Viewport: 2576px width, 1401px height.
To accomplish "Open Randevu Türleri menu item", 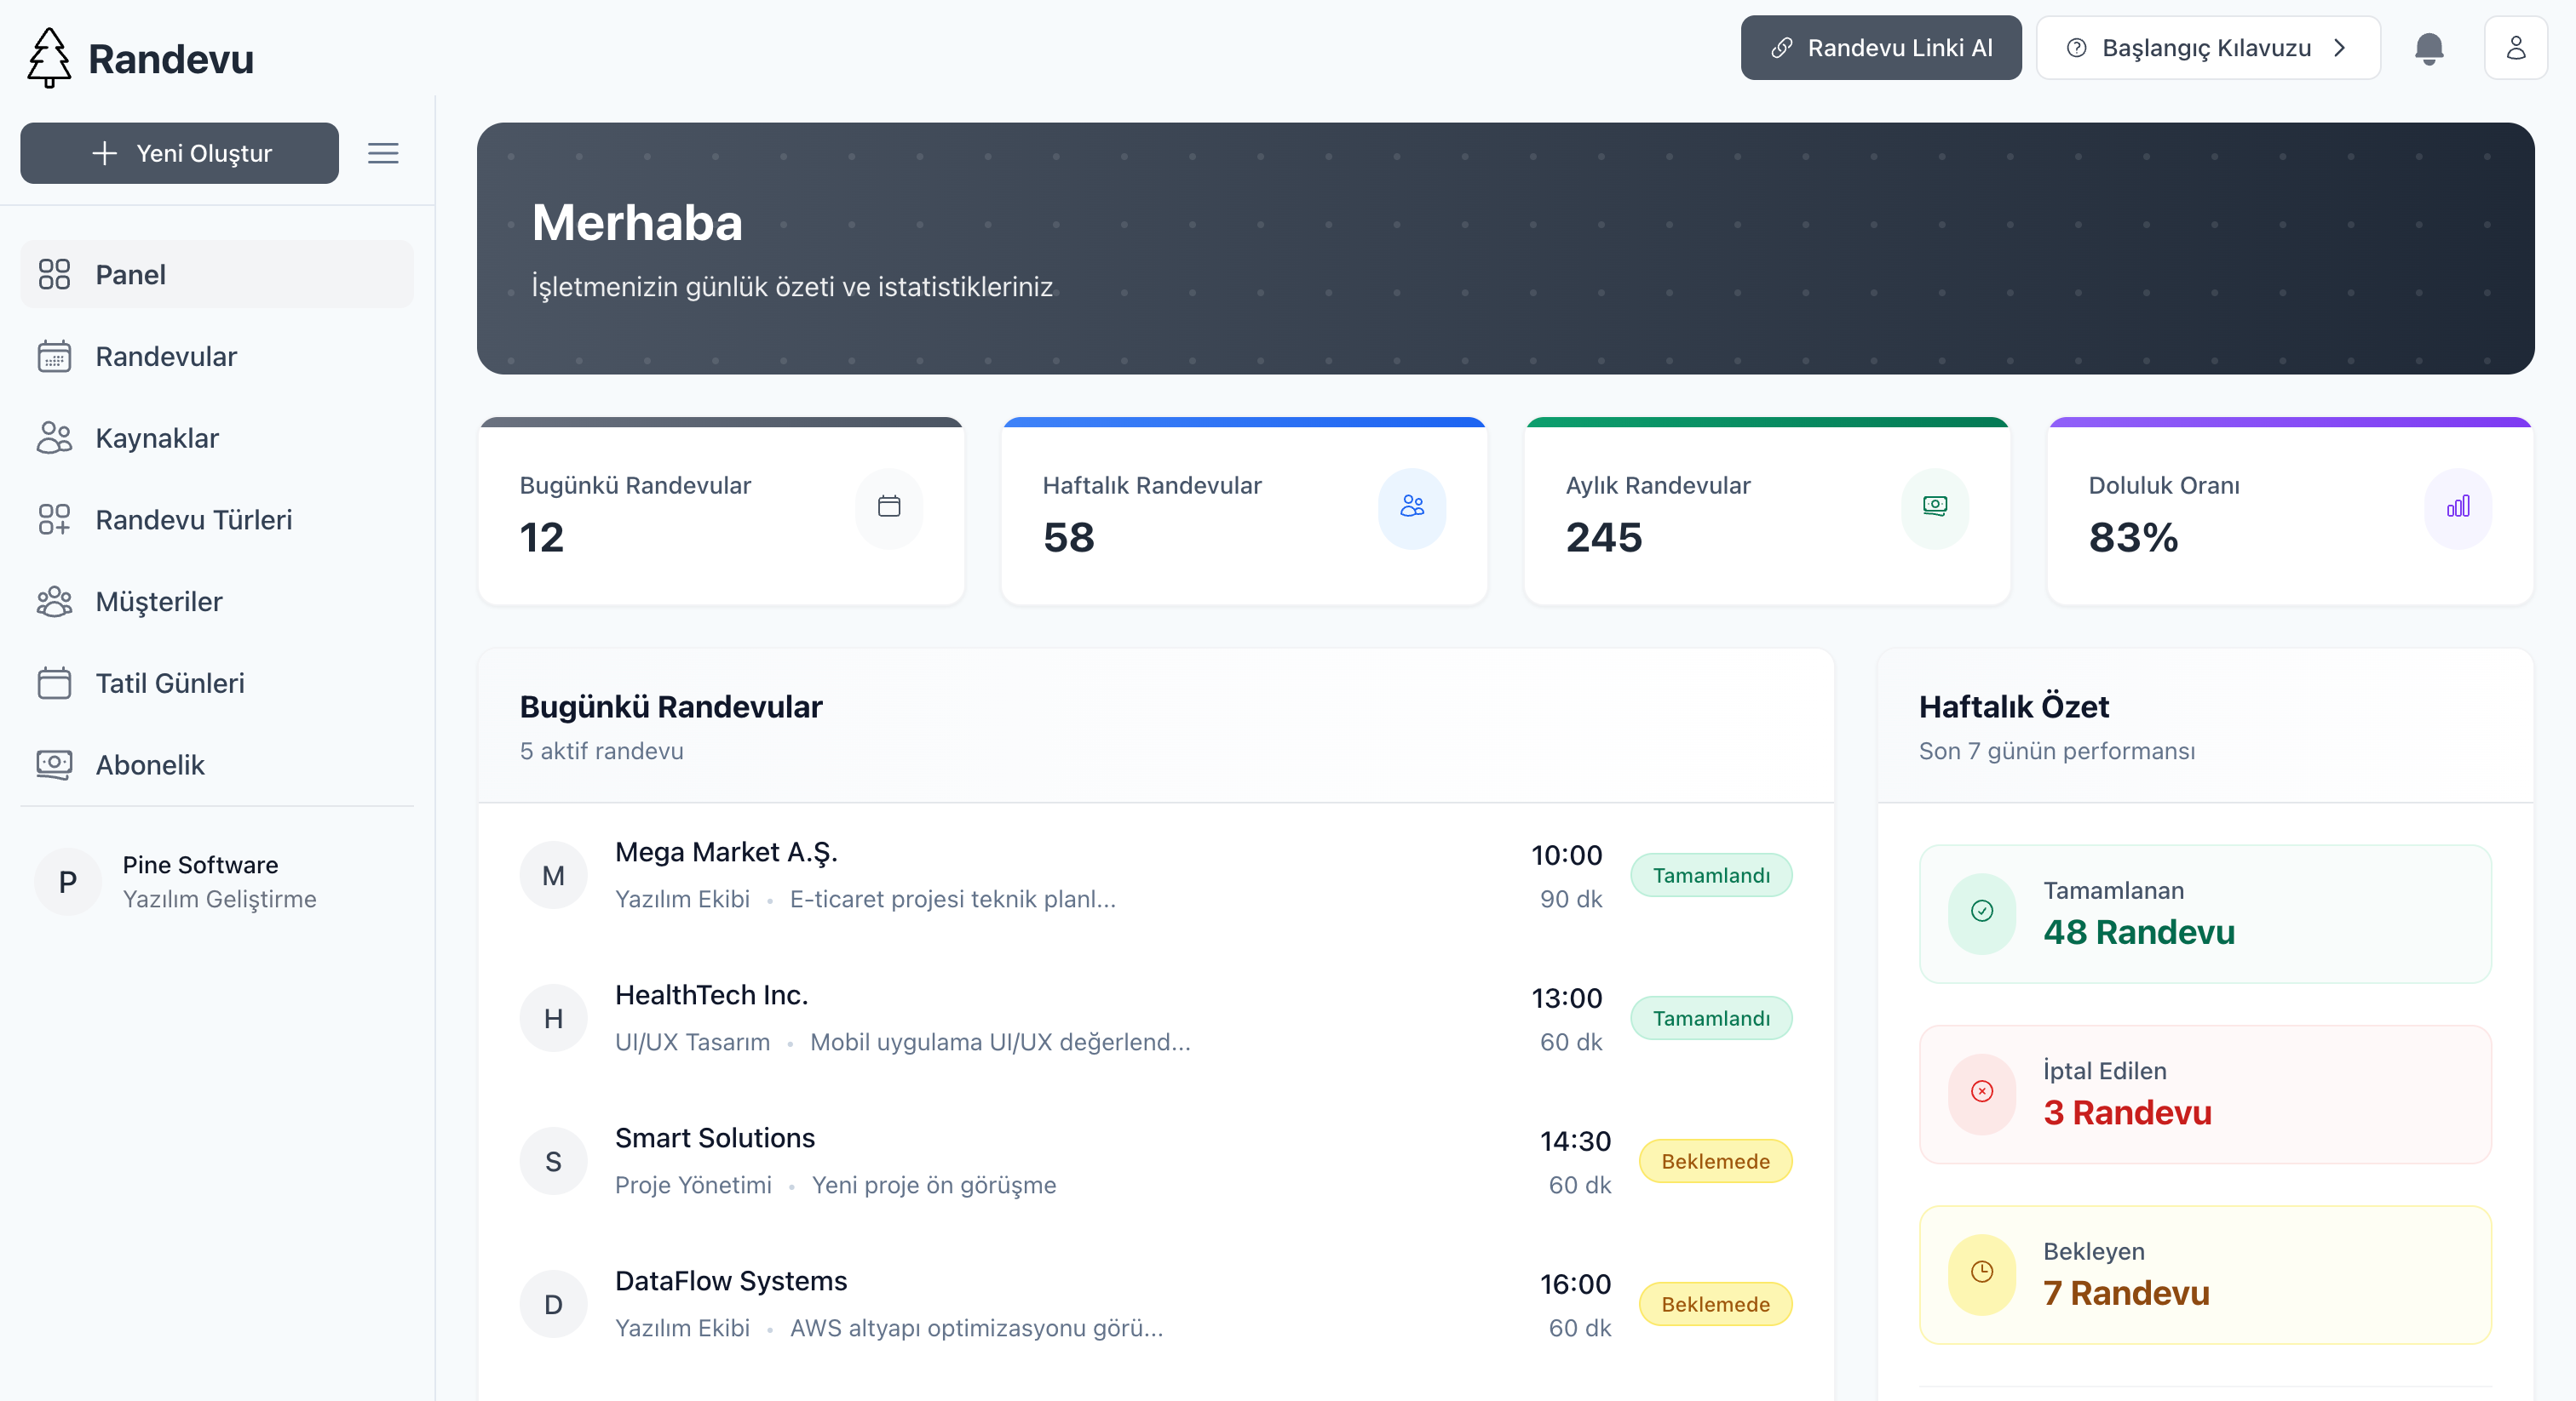I will click(x=193, y=519).
